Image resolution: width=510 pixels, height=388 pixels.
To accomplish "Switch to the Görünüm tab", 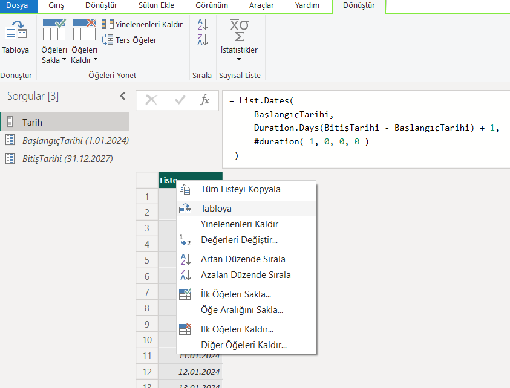I will point(212,5).
